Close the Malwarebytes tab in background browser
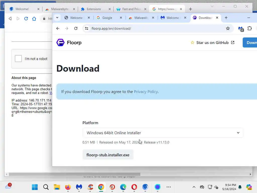Screen dimensions: 257x193 [x=74, y=9]
